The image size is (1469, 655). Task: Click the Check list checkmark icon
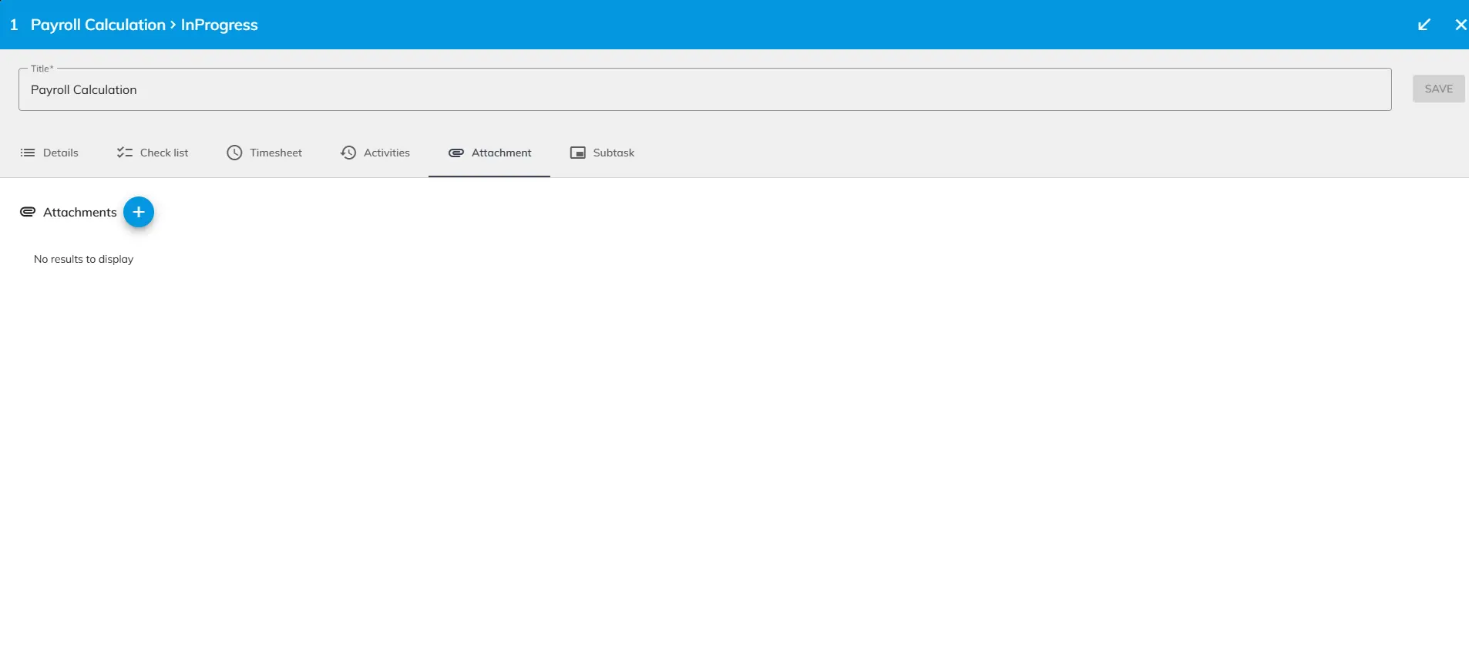tap(124, 153)
